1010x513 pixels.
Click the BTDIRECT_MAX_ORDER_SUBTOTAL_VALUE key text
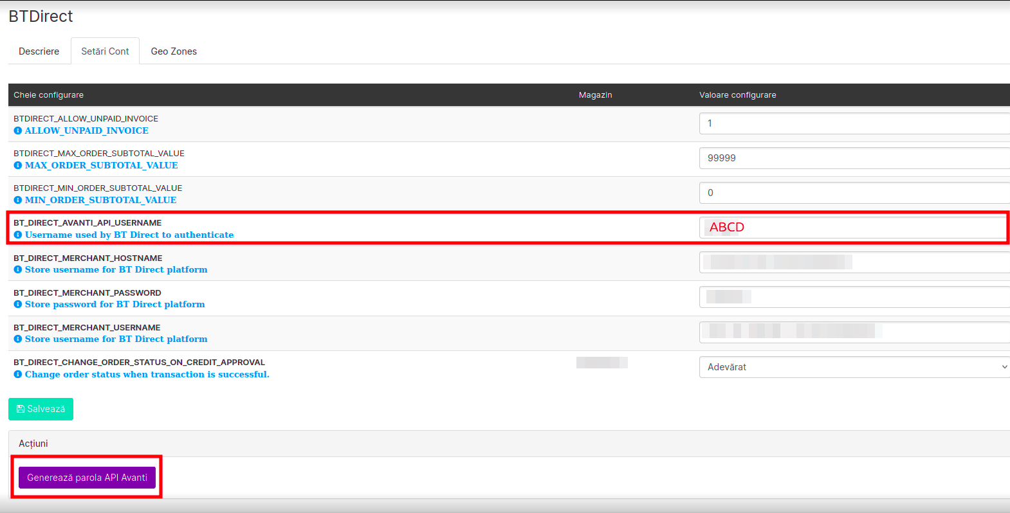coord(99,154)
